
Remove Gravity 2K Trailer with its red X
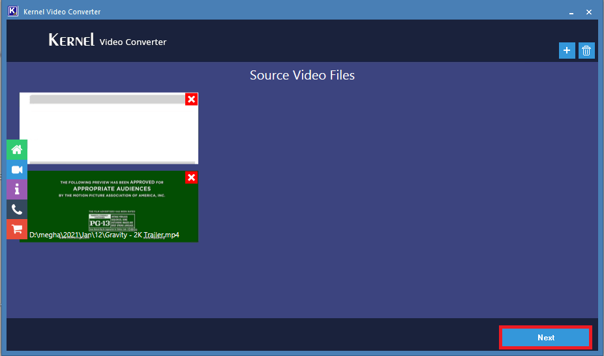coord(192,177)
